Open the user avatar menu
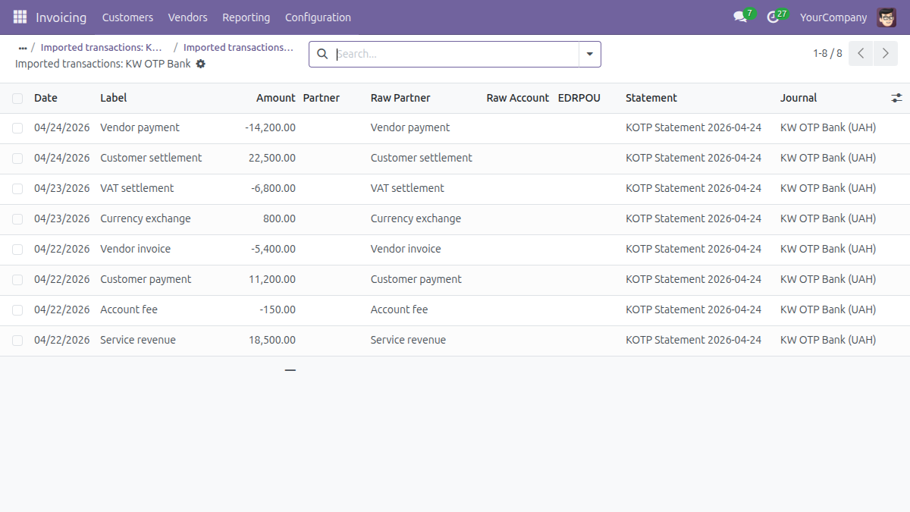Image resolution: width=910 pixels, height=512 pixels. coord(886,17)
